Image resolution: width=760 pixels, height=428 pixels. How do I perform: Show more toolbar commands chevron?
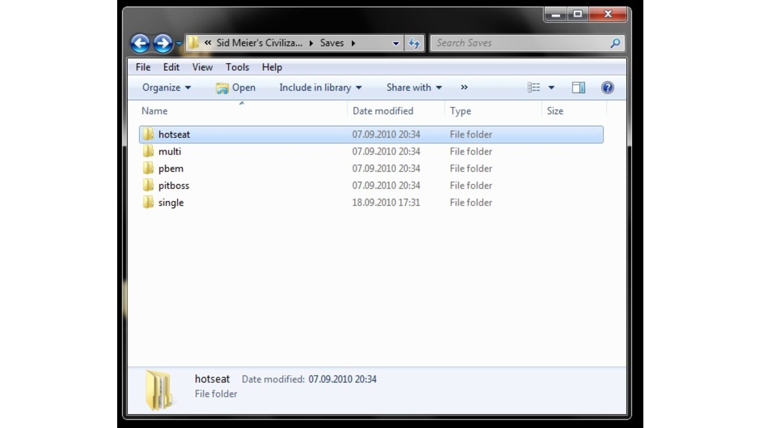pos(464,88)
